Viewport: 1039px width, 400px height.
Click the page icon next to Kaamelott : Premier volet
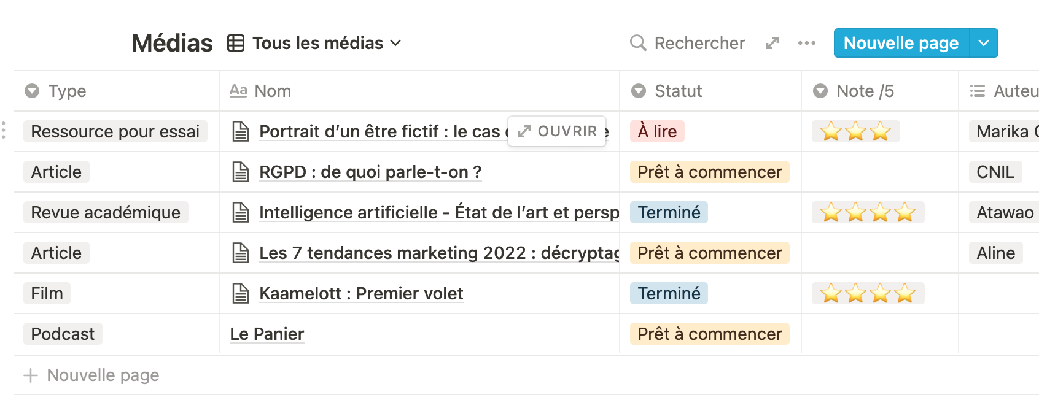pos(241,293)
